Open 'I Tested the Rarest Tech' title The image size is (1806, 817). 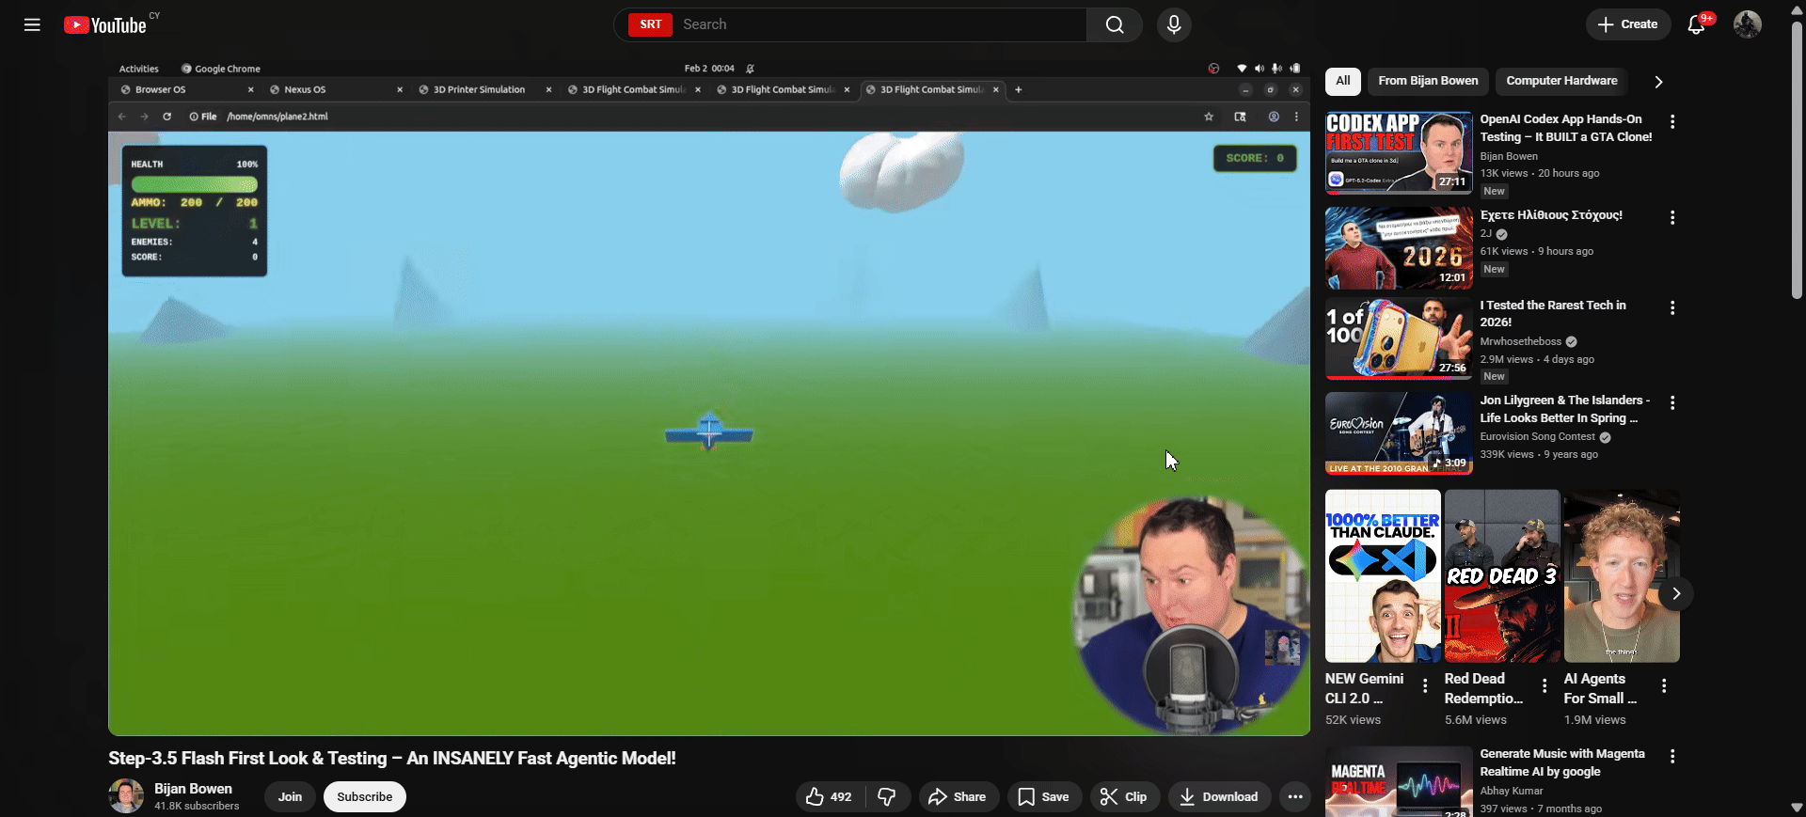(x=1552, y=313)
